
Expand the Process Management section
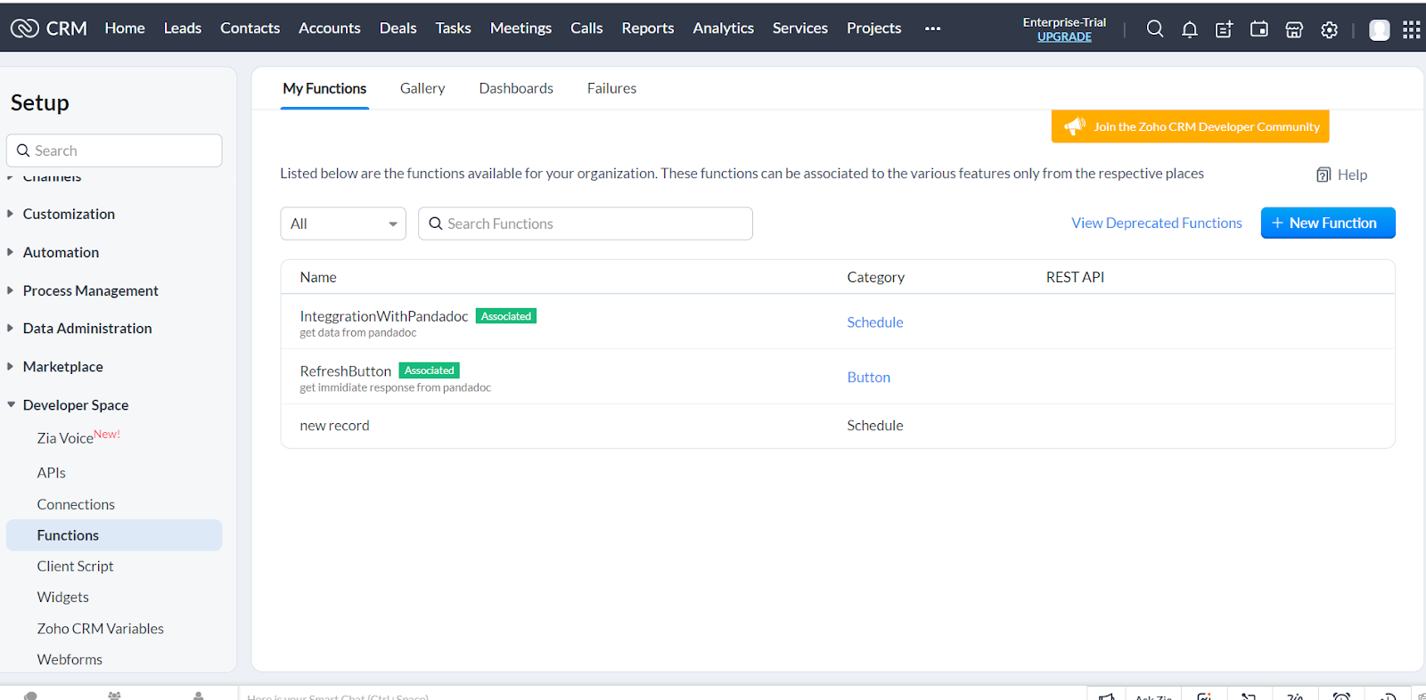pos(90,290)
